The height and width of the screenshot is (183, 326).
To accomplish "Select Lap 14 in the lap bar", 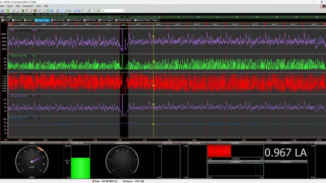I will coord(274,24).
